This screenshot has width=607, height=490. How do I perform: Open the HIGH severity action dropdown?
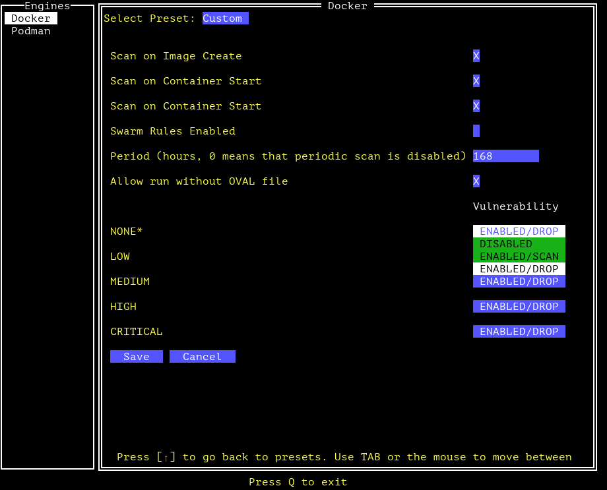tap(519, 307)
